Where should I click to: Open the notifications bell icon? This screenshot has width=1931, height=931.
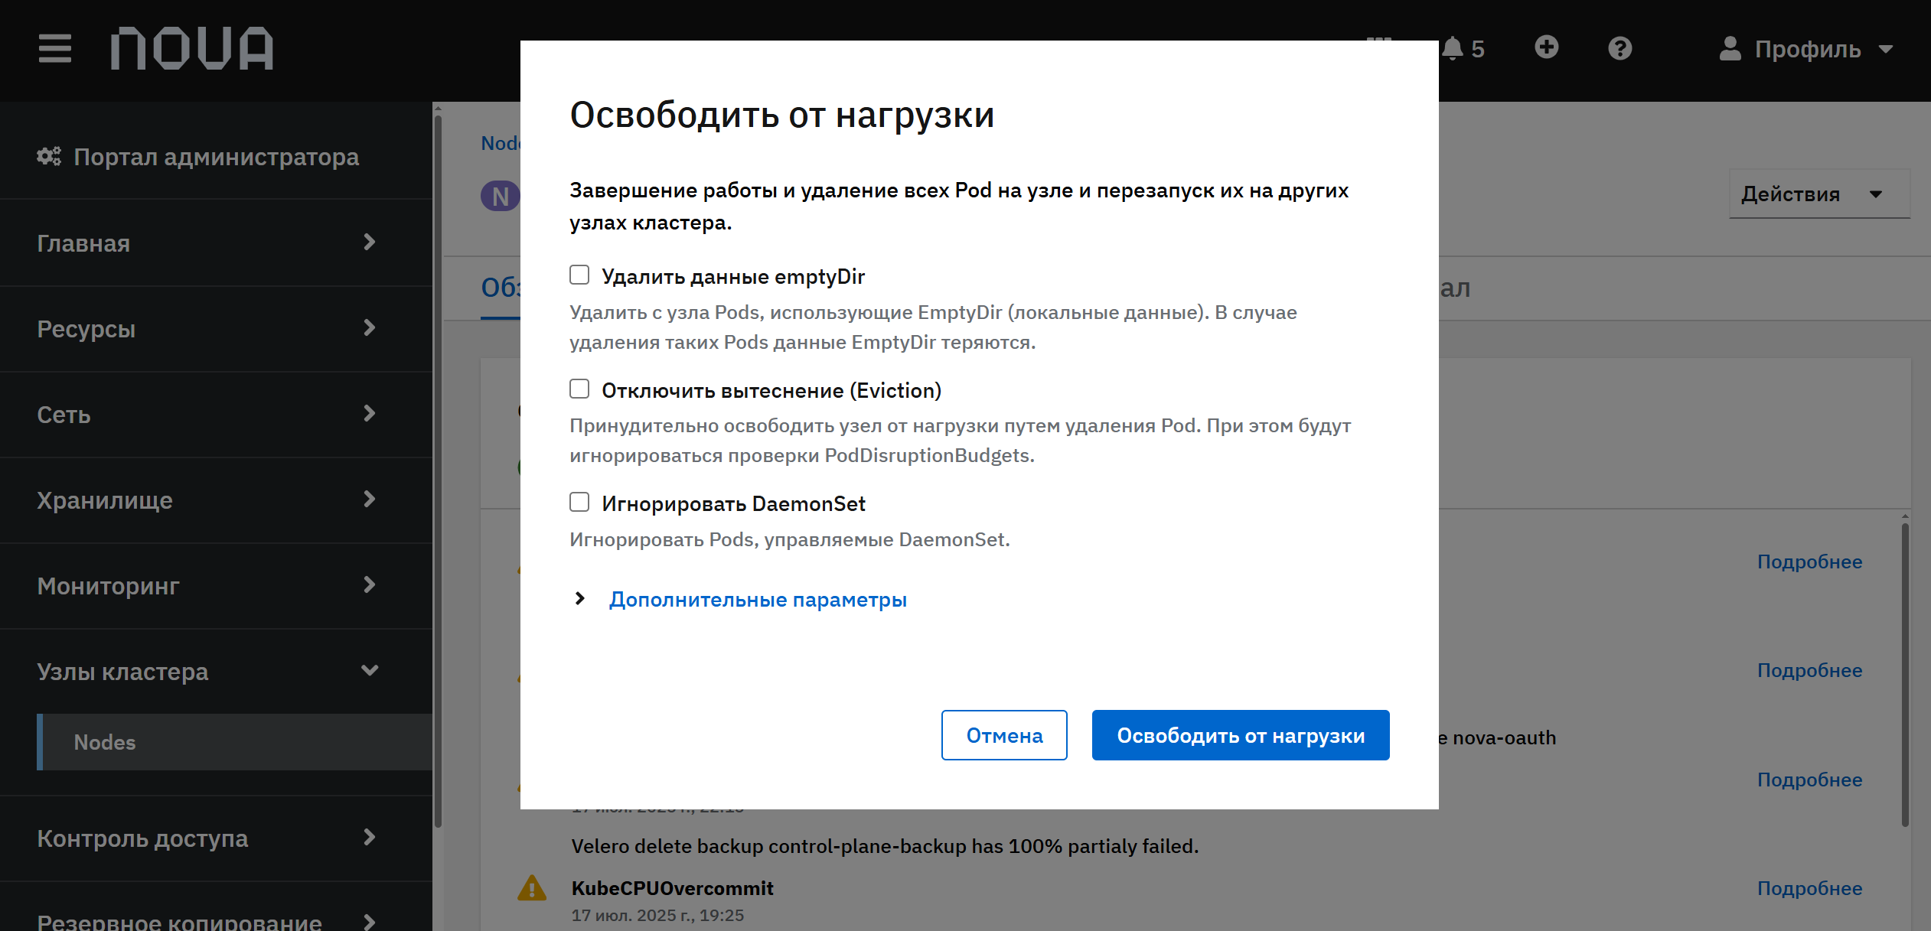click(x=1452, y=48)
